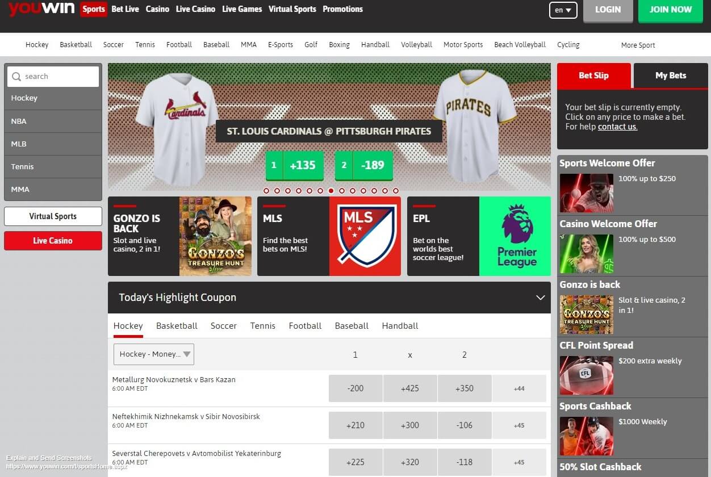This screenshot has width=711, height=477.
Task: Collapse Today's Highlight Coupon chevron
Action: click(540, 298)
